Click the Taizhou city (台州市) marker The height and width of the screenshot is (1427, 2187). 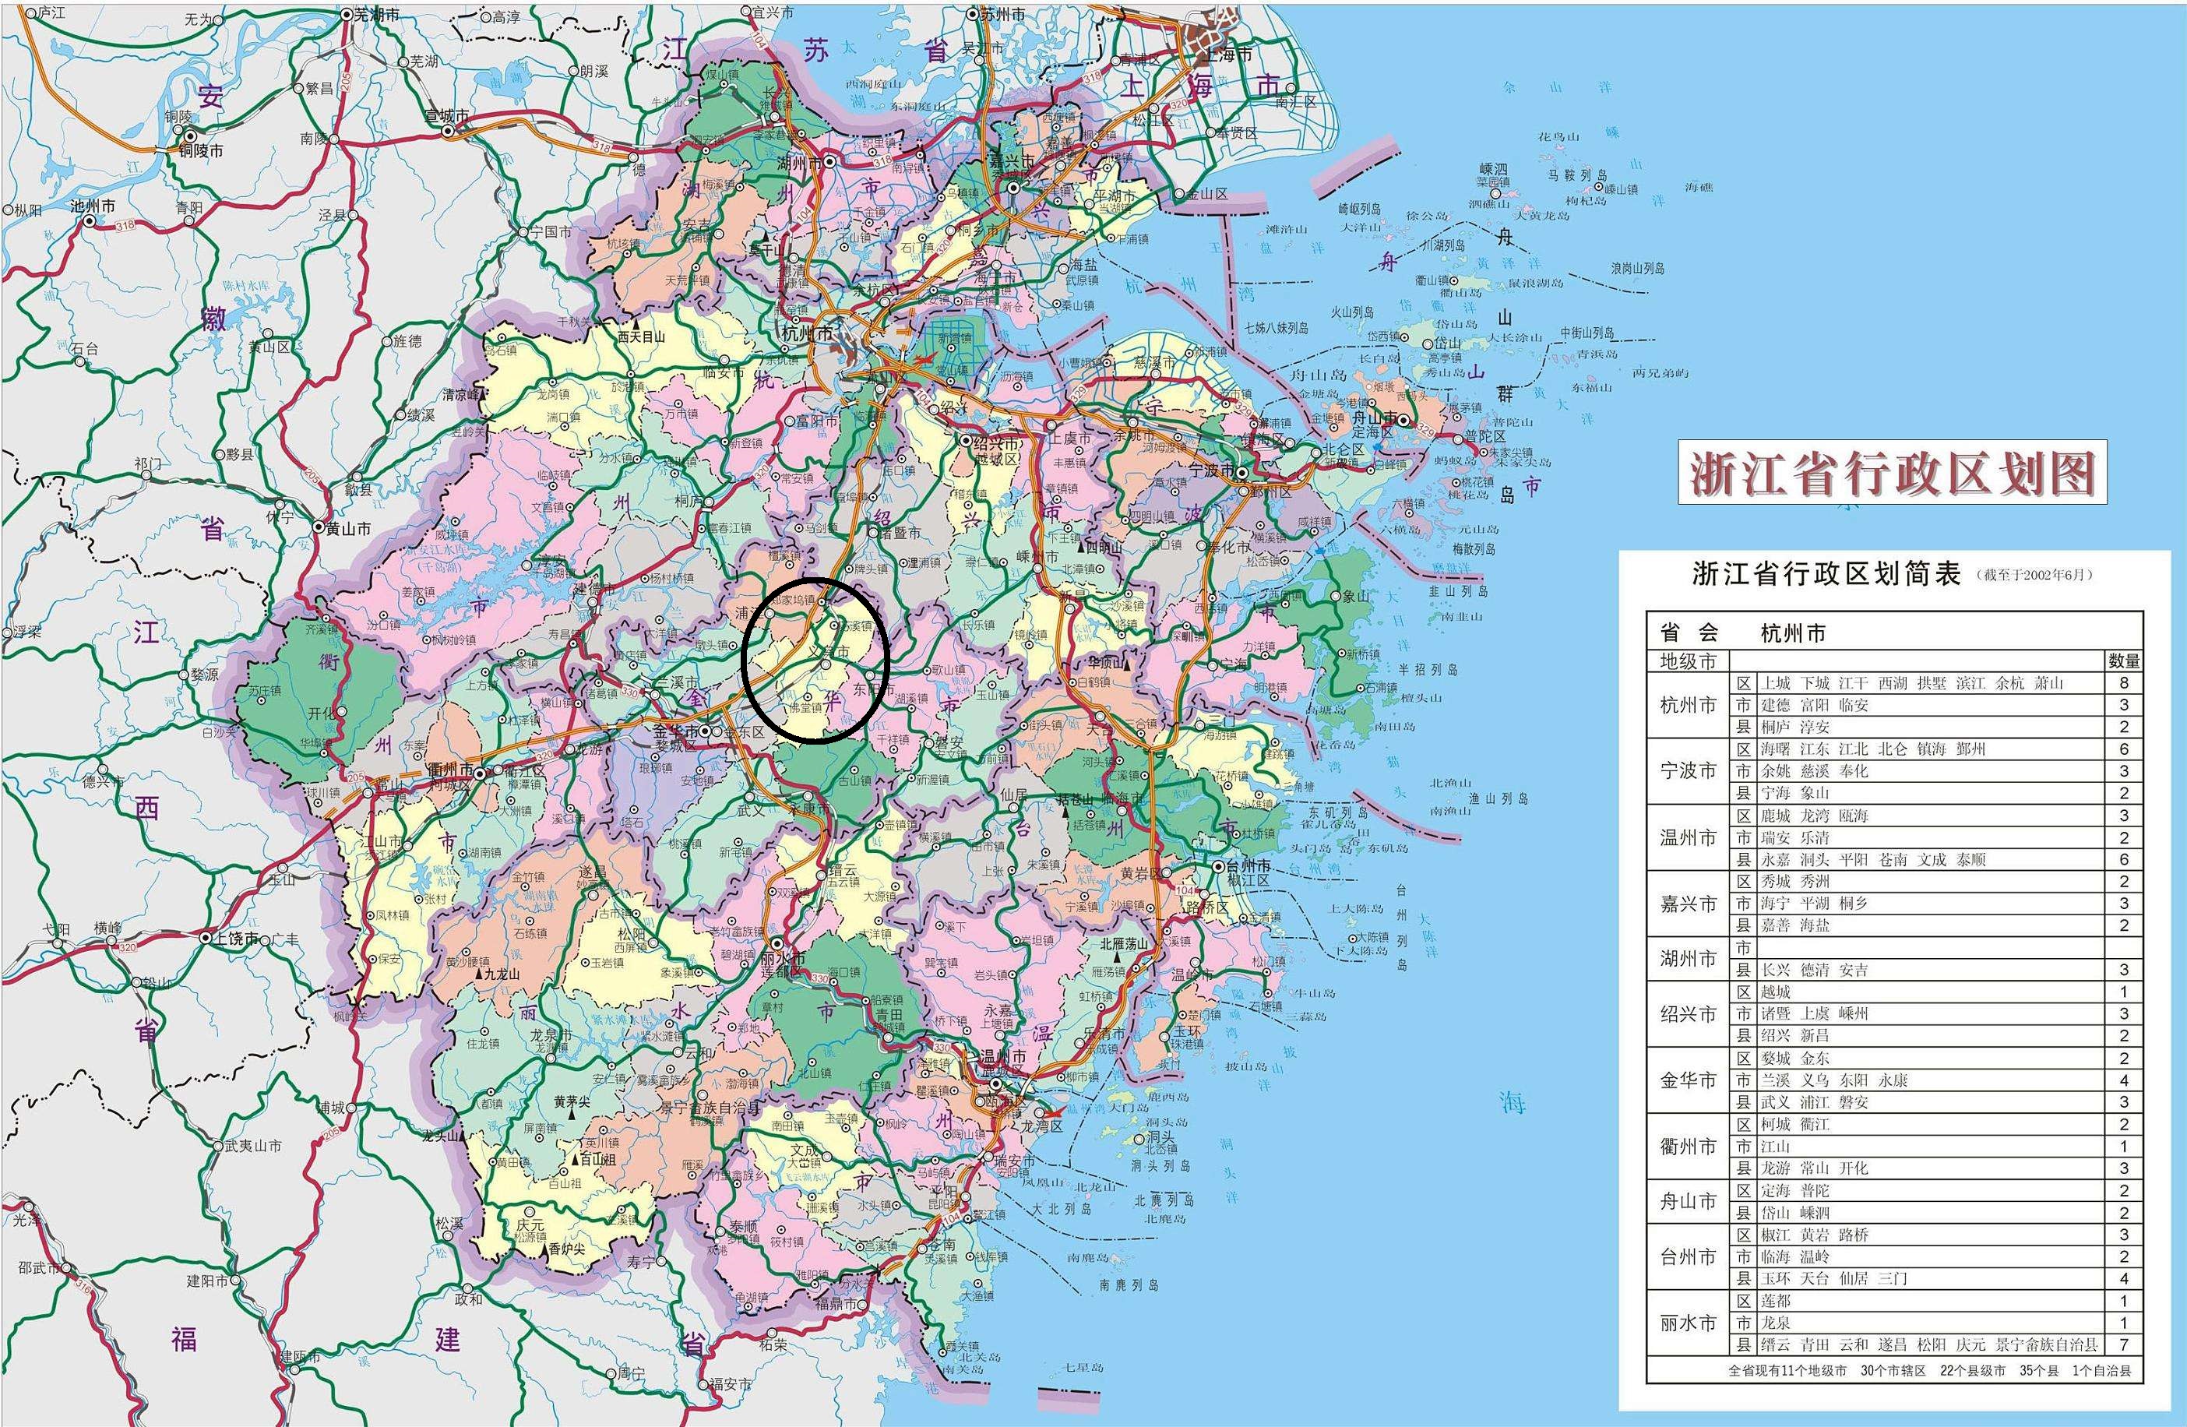[x=1220, y=866]
